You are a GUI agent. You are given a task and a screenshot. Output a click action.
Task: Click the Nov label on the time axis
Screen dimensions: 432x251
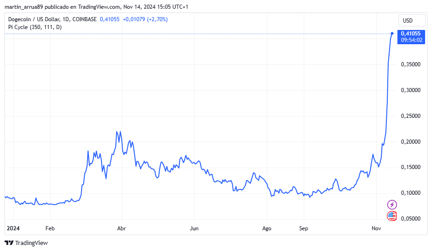tap(376, 228)
